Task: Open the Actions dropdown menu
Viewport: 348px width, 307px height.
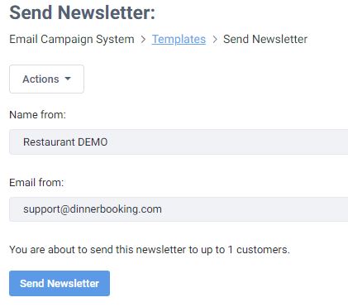Action: [46, 79]
